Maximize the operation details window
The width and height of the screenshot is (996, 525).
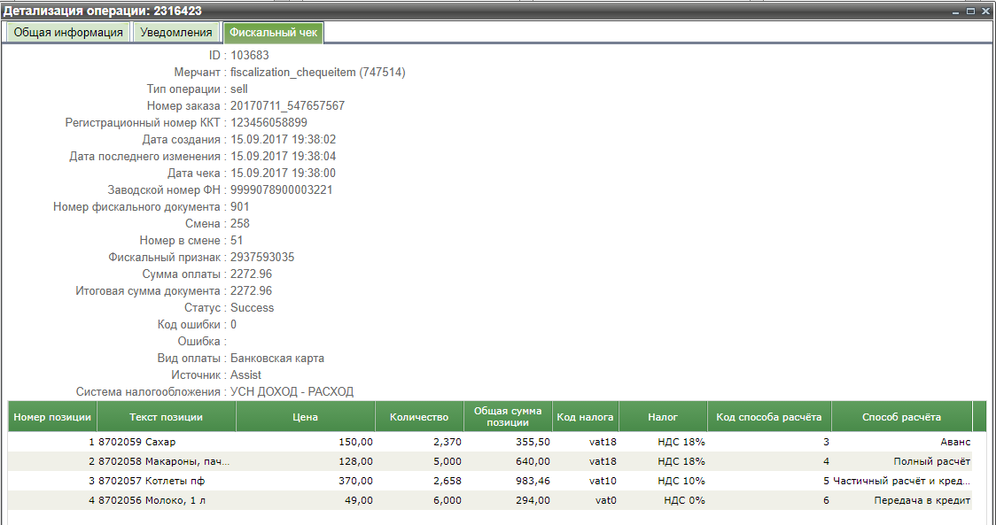point(971,11)
